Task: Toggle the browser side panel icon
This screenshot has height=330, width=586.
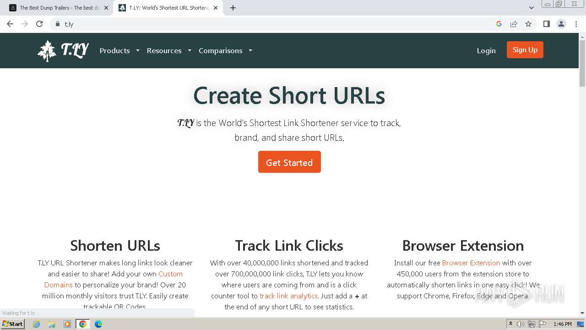Action: (546, 24)
